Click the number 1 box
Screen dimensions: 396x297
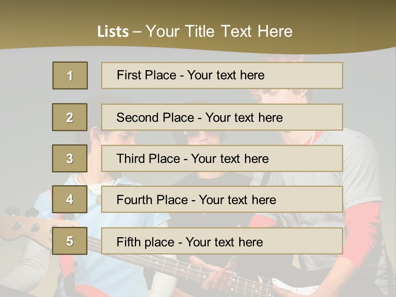pos(70,75)
